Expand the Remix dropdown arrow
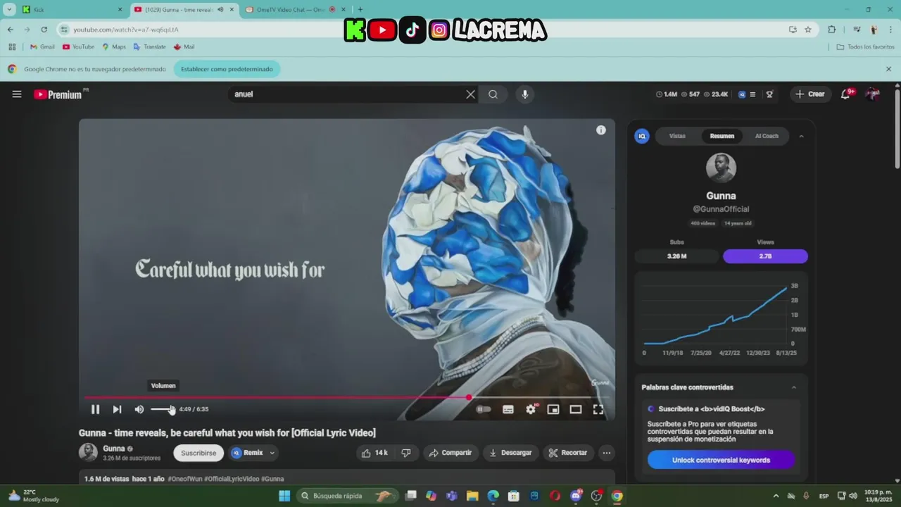Viewport: 901px width, 507px height. (272, 453)
